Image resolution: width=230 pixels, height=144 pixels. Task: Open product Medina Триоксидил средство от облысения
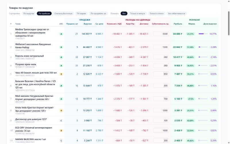coord(32,33)
